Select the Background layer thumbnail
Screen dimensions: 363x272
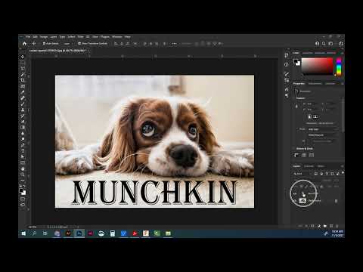point(302,201)
